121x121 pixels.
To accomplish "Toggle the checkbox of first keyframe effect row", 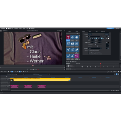I will (68, 65).
